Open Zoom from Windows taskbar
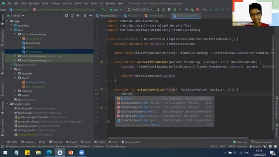Viewport: 279px width, 157px height. 82,153
